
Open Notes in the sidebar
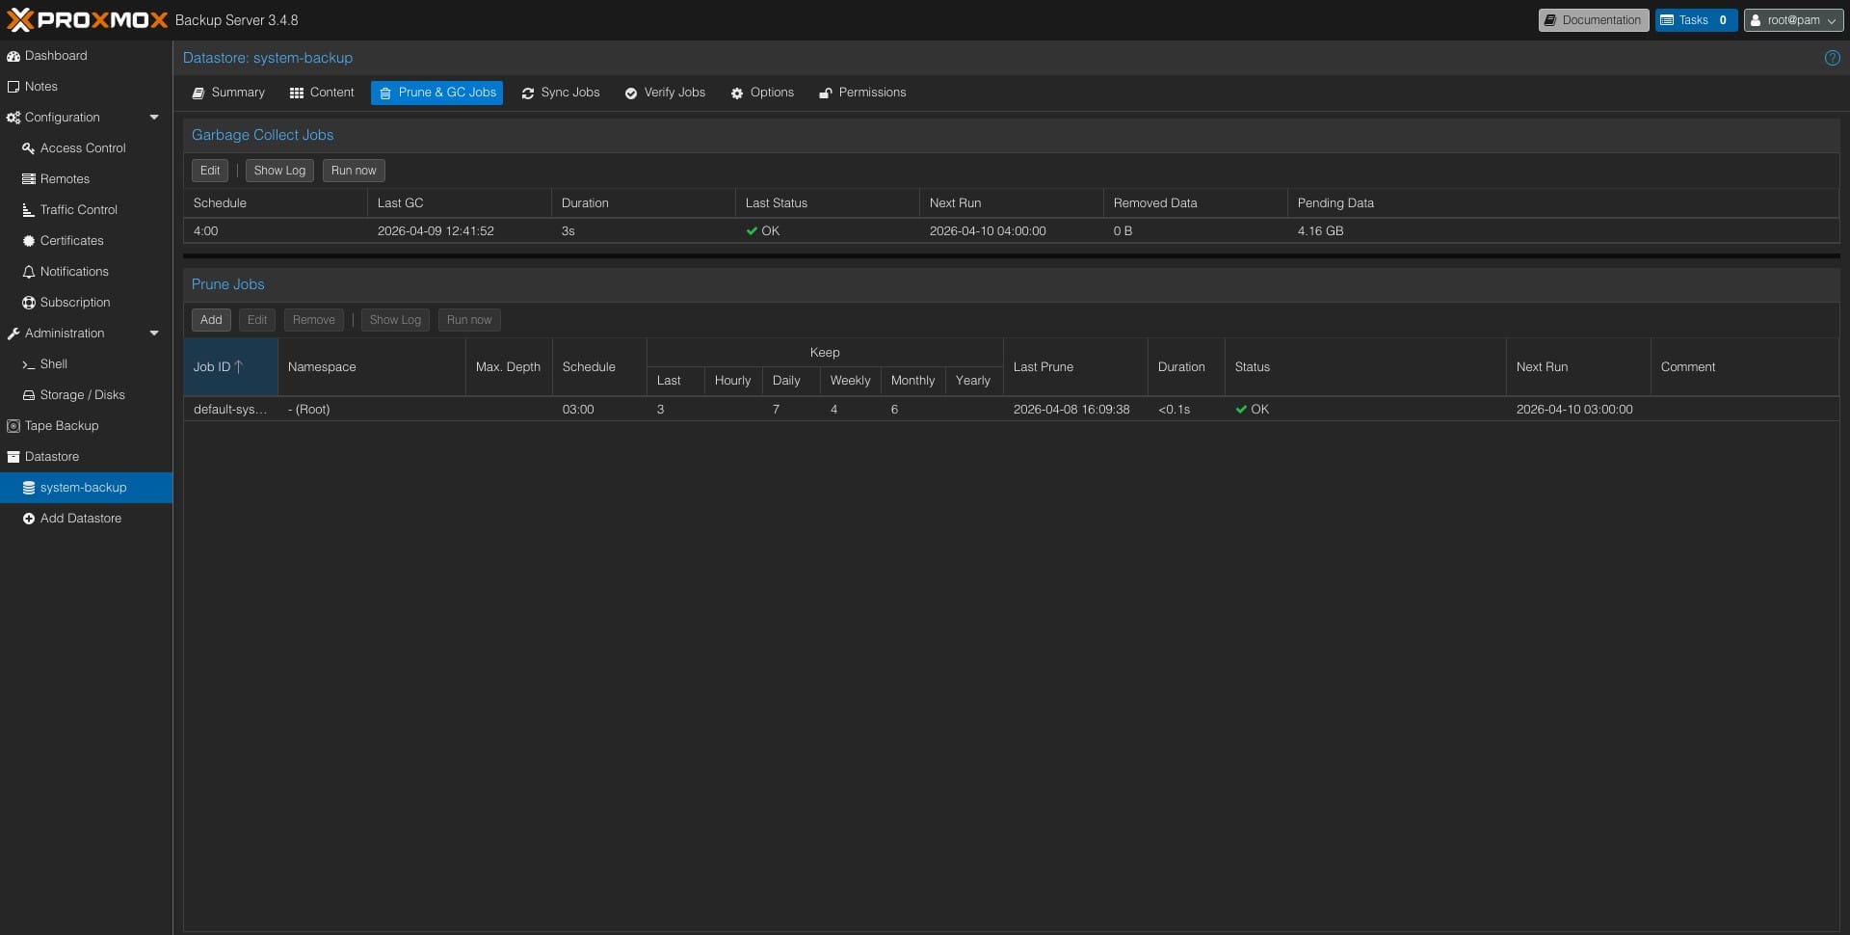tap(40, 87)
